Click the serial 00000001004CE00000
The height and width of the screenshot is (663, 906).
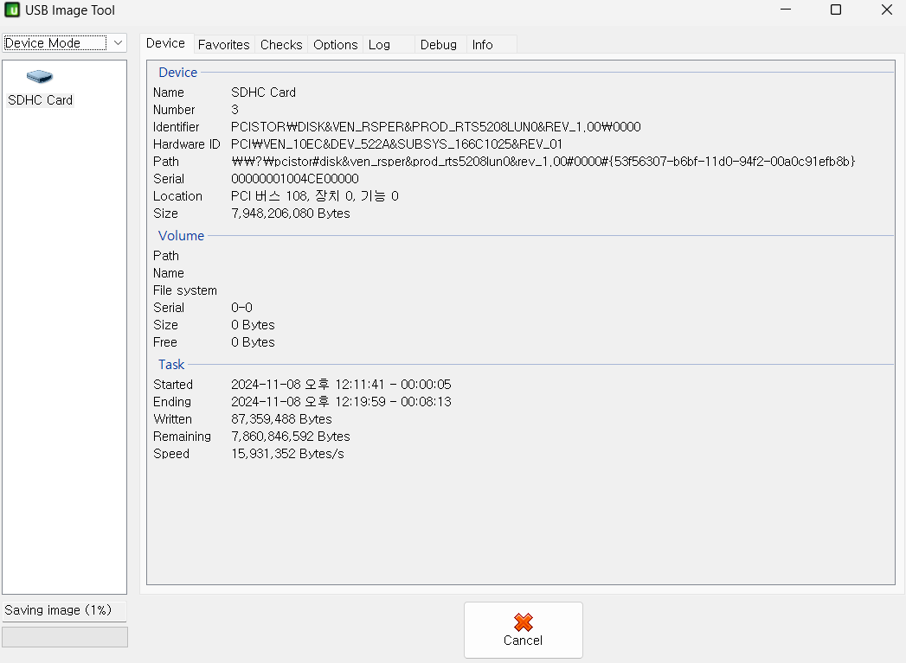(x=295, y=179)
